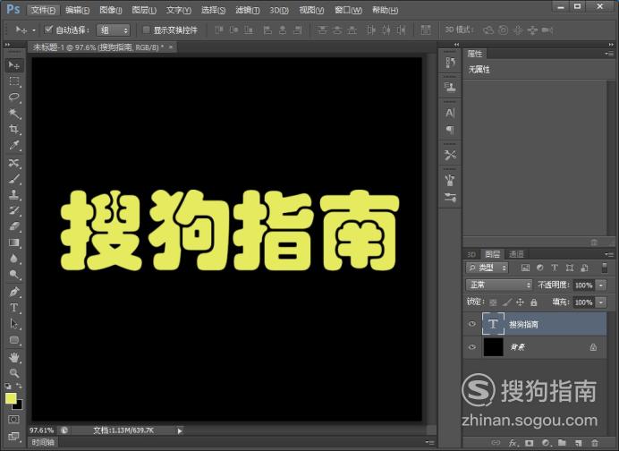Select the Eyedropper tool

pos(14,145)
